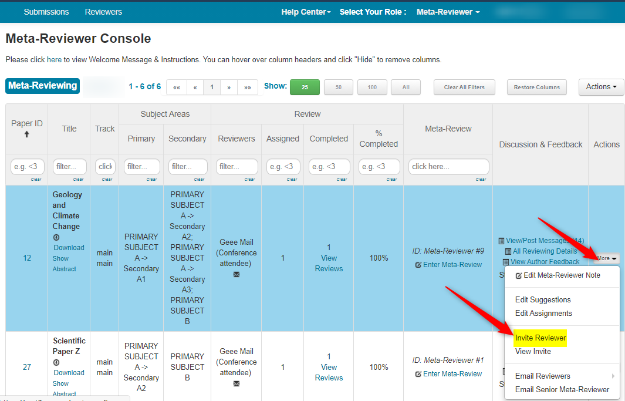Viewport: 625px width, 401px height.
Task: Click the Meta-Reviewing tab label
Action: tap(43, 86)
